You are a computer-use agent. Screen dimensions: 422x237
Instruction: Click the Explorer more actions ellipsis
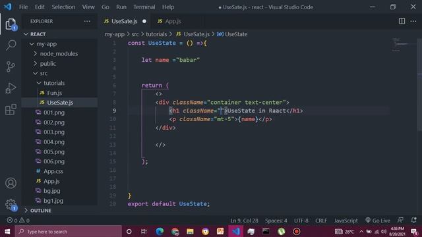click(87, 21)
